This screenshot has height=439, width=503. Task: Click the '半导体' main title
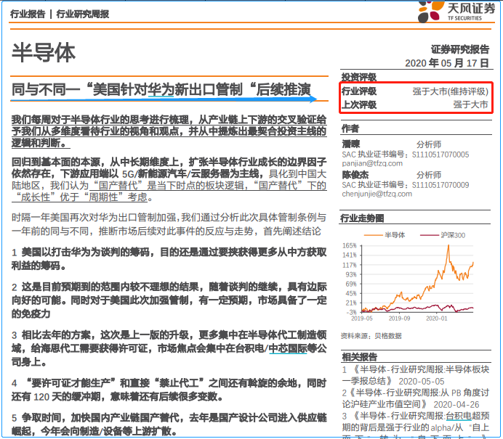point(44,52)
